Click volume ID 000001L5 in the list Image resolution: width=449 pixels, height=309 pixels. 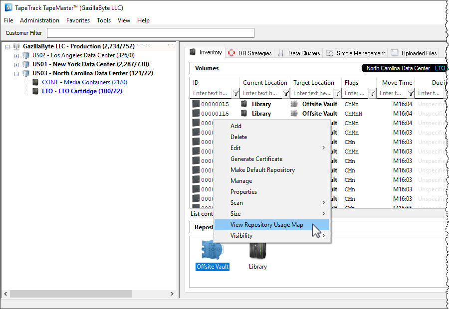pos(215,114)
